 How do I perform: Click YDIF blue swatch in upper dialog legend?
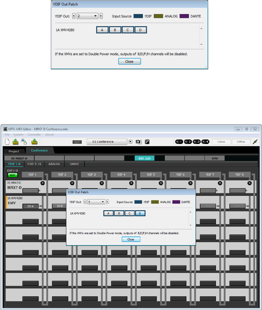coord(138,16)
